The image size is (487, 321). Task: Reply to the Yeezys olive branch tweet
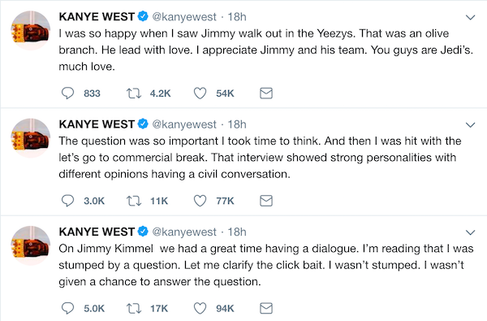(67, 93)
